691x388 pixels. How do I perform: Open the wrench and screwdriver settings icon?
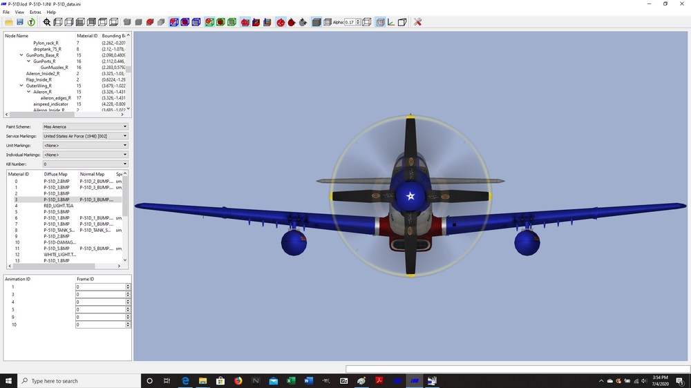[418, 22]
